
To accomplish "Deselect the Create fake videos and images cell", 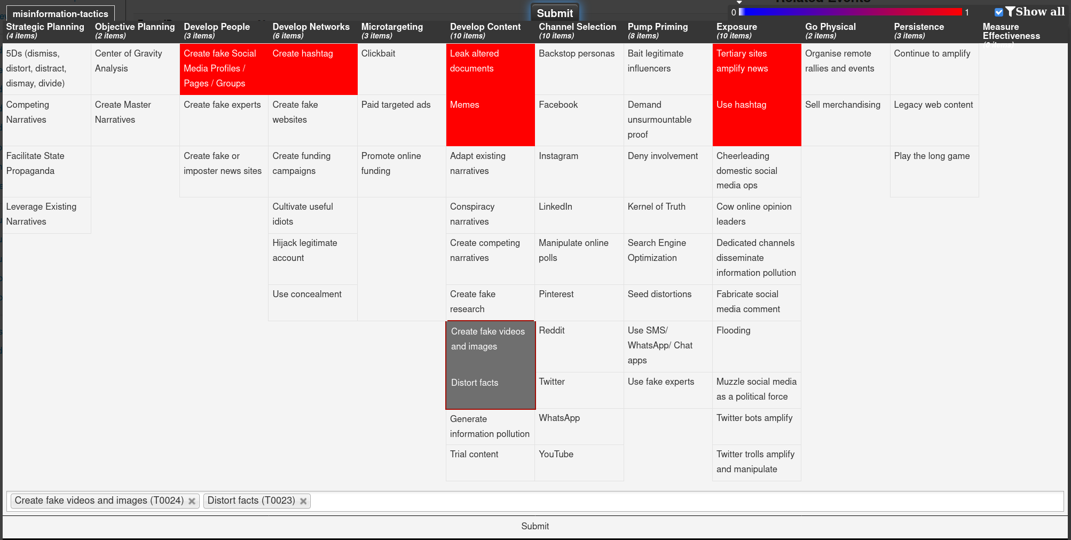I will (x=490, y=339).
